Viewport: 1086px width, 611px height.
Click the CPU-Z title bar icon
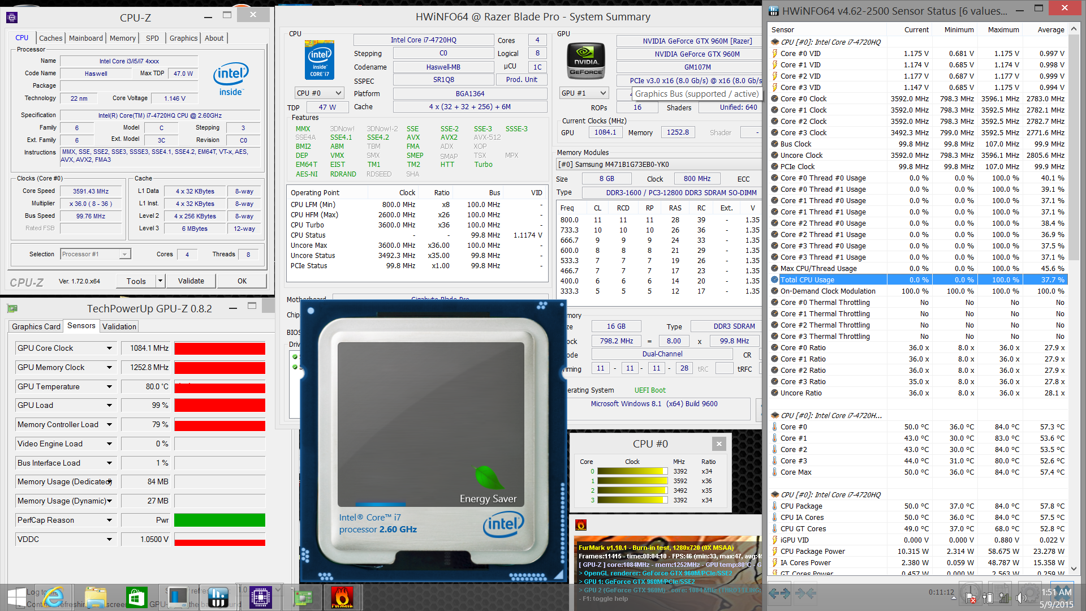click(11, 18)
